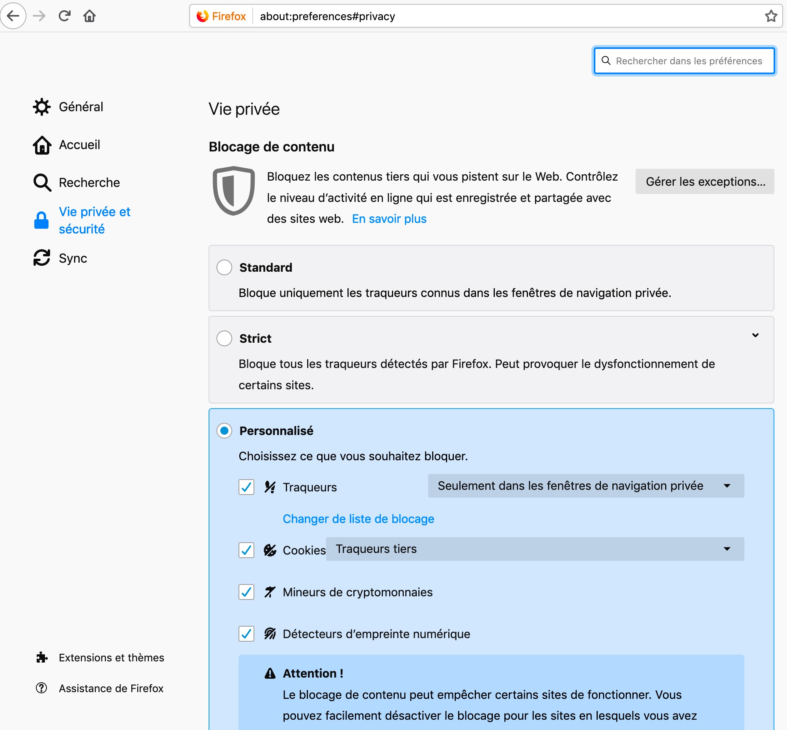This screenshot has height=730, width=787.
Task: Switch to the Accueil preferences category
Action: click(79, 145)
